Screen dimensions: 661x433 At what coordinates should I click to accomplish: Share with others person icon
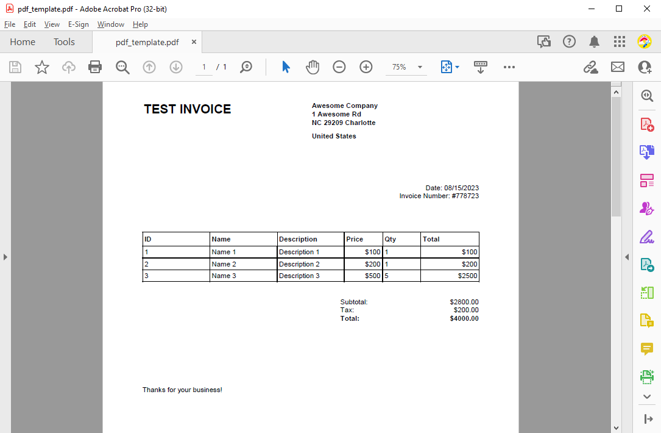645,67
